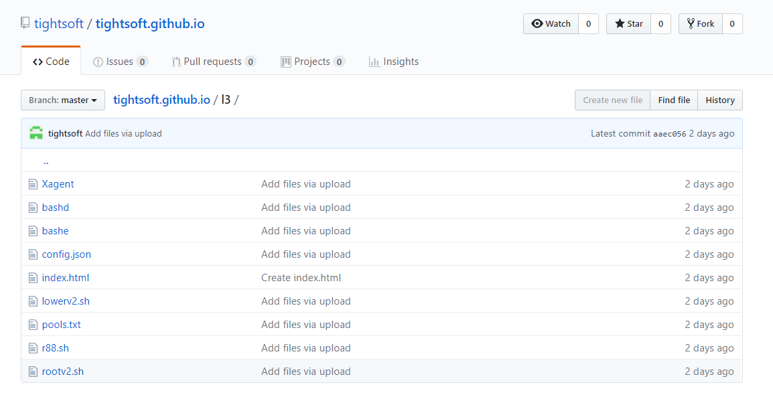
Task: Click the tightsoft commit author name
Action: 65,133
